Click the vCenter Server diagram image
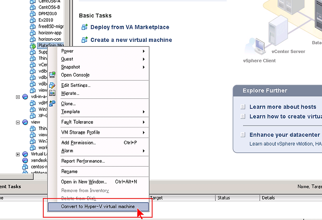Screen dimensions: 322x220 click(278, 31)
